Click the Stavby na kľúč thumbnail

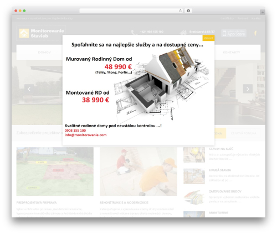(194, 155)
